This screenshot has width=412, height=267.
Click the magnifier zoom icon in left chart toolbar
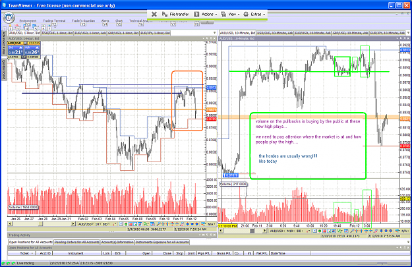pyautogui.click(x=158, y=224)
